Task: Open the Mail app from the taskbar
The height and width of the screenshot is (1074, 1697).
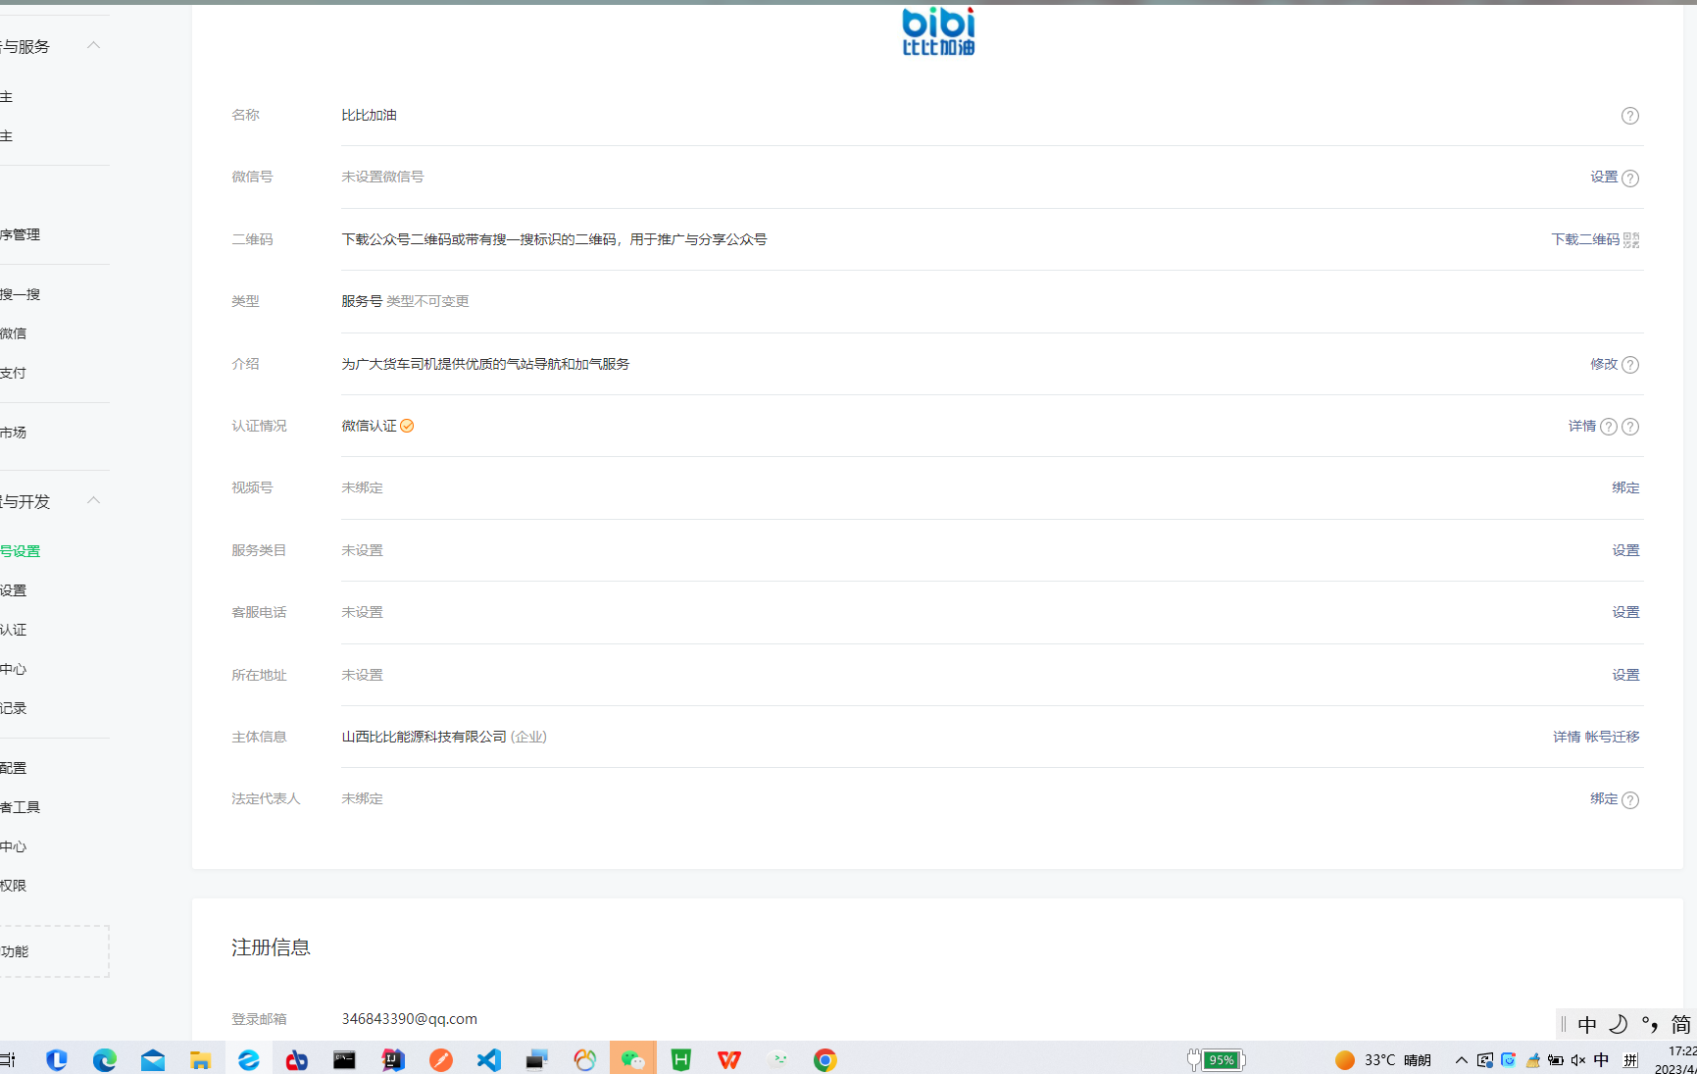Action: click(152, 1059)
